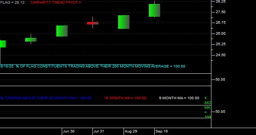The height and width of the screenshot is (135, 256).
Task: Click the 27.50 price axis label
Action: point(221,12)
